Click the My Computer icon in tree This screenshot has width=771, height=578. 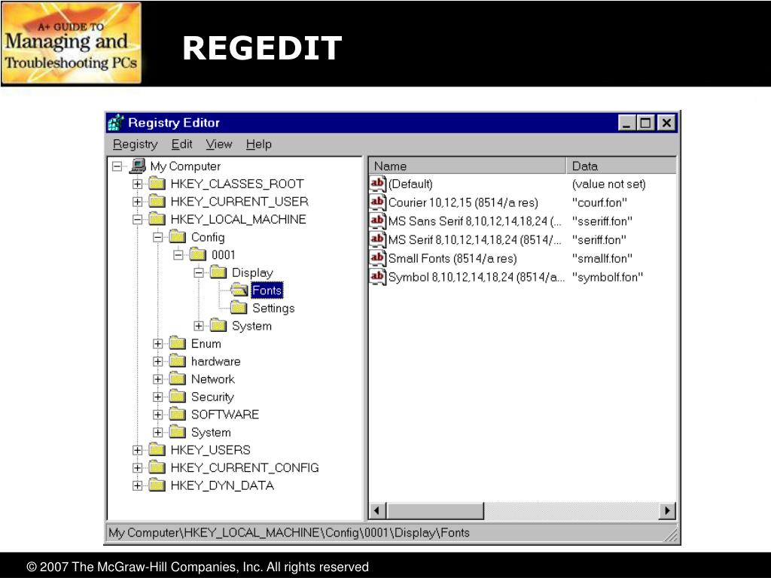click(139, 166)
